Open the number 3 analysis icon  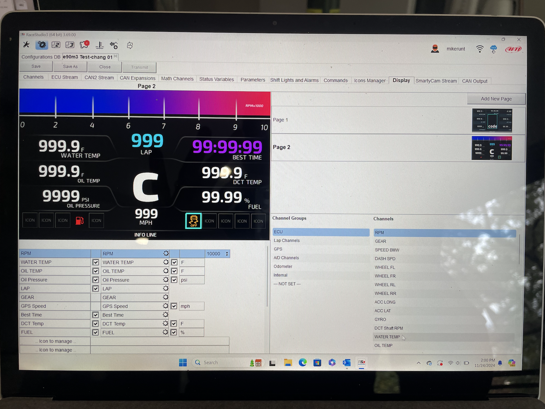click(70, 44)
